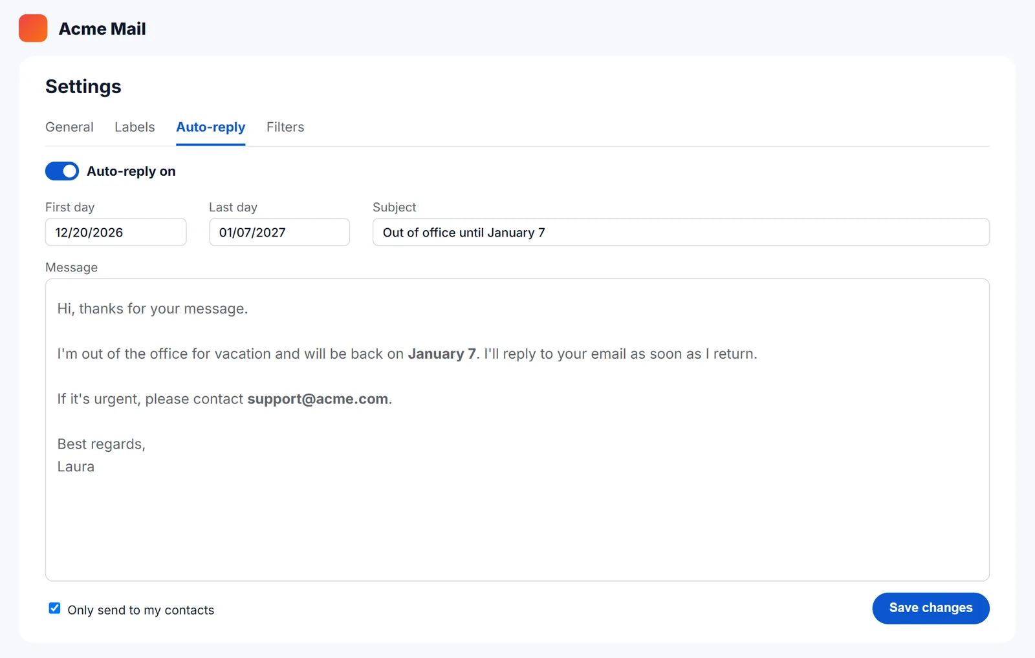Place cursor on bold "January 7" in message
This screenshot has height=658, width=1035.
tap(442, 354)
